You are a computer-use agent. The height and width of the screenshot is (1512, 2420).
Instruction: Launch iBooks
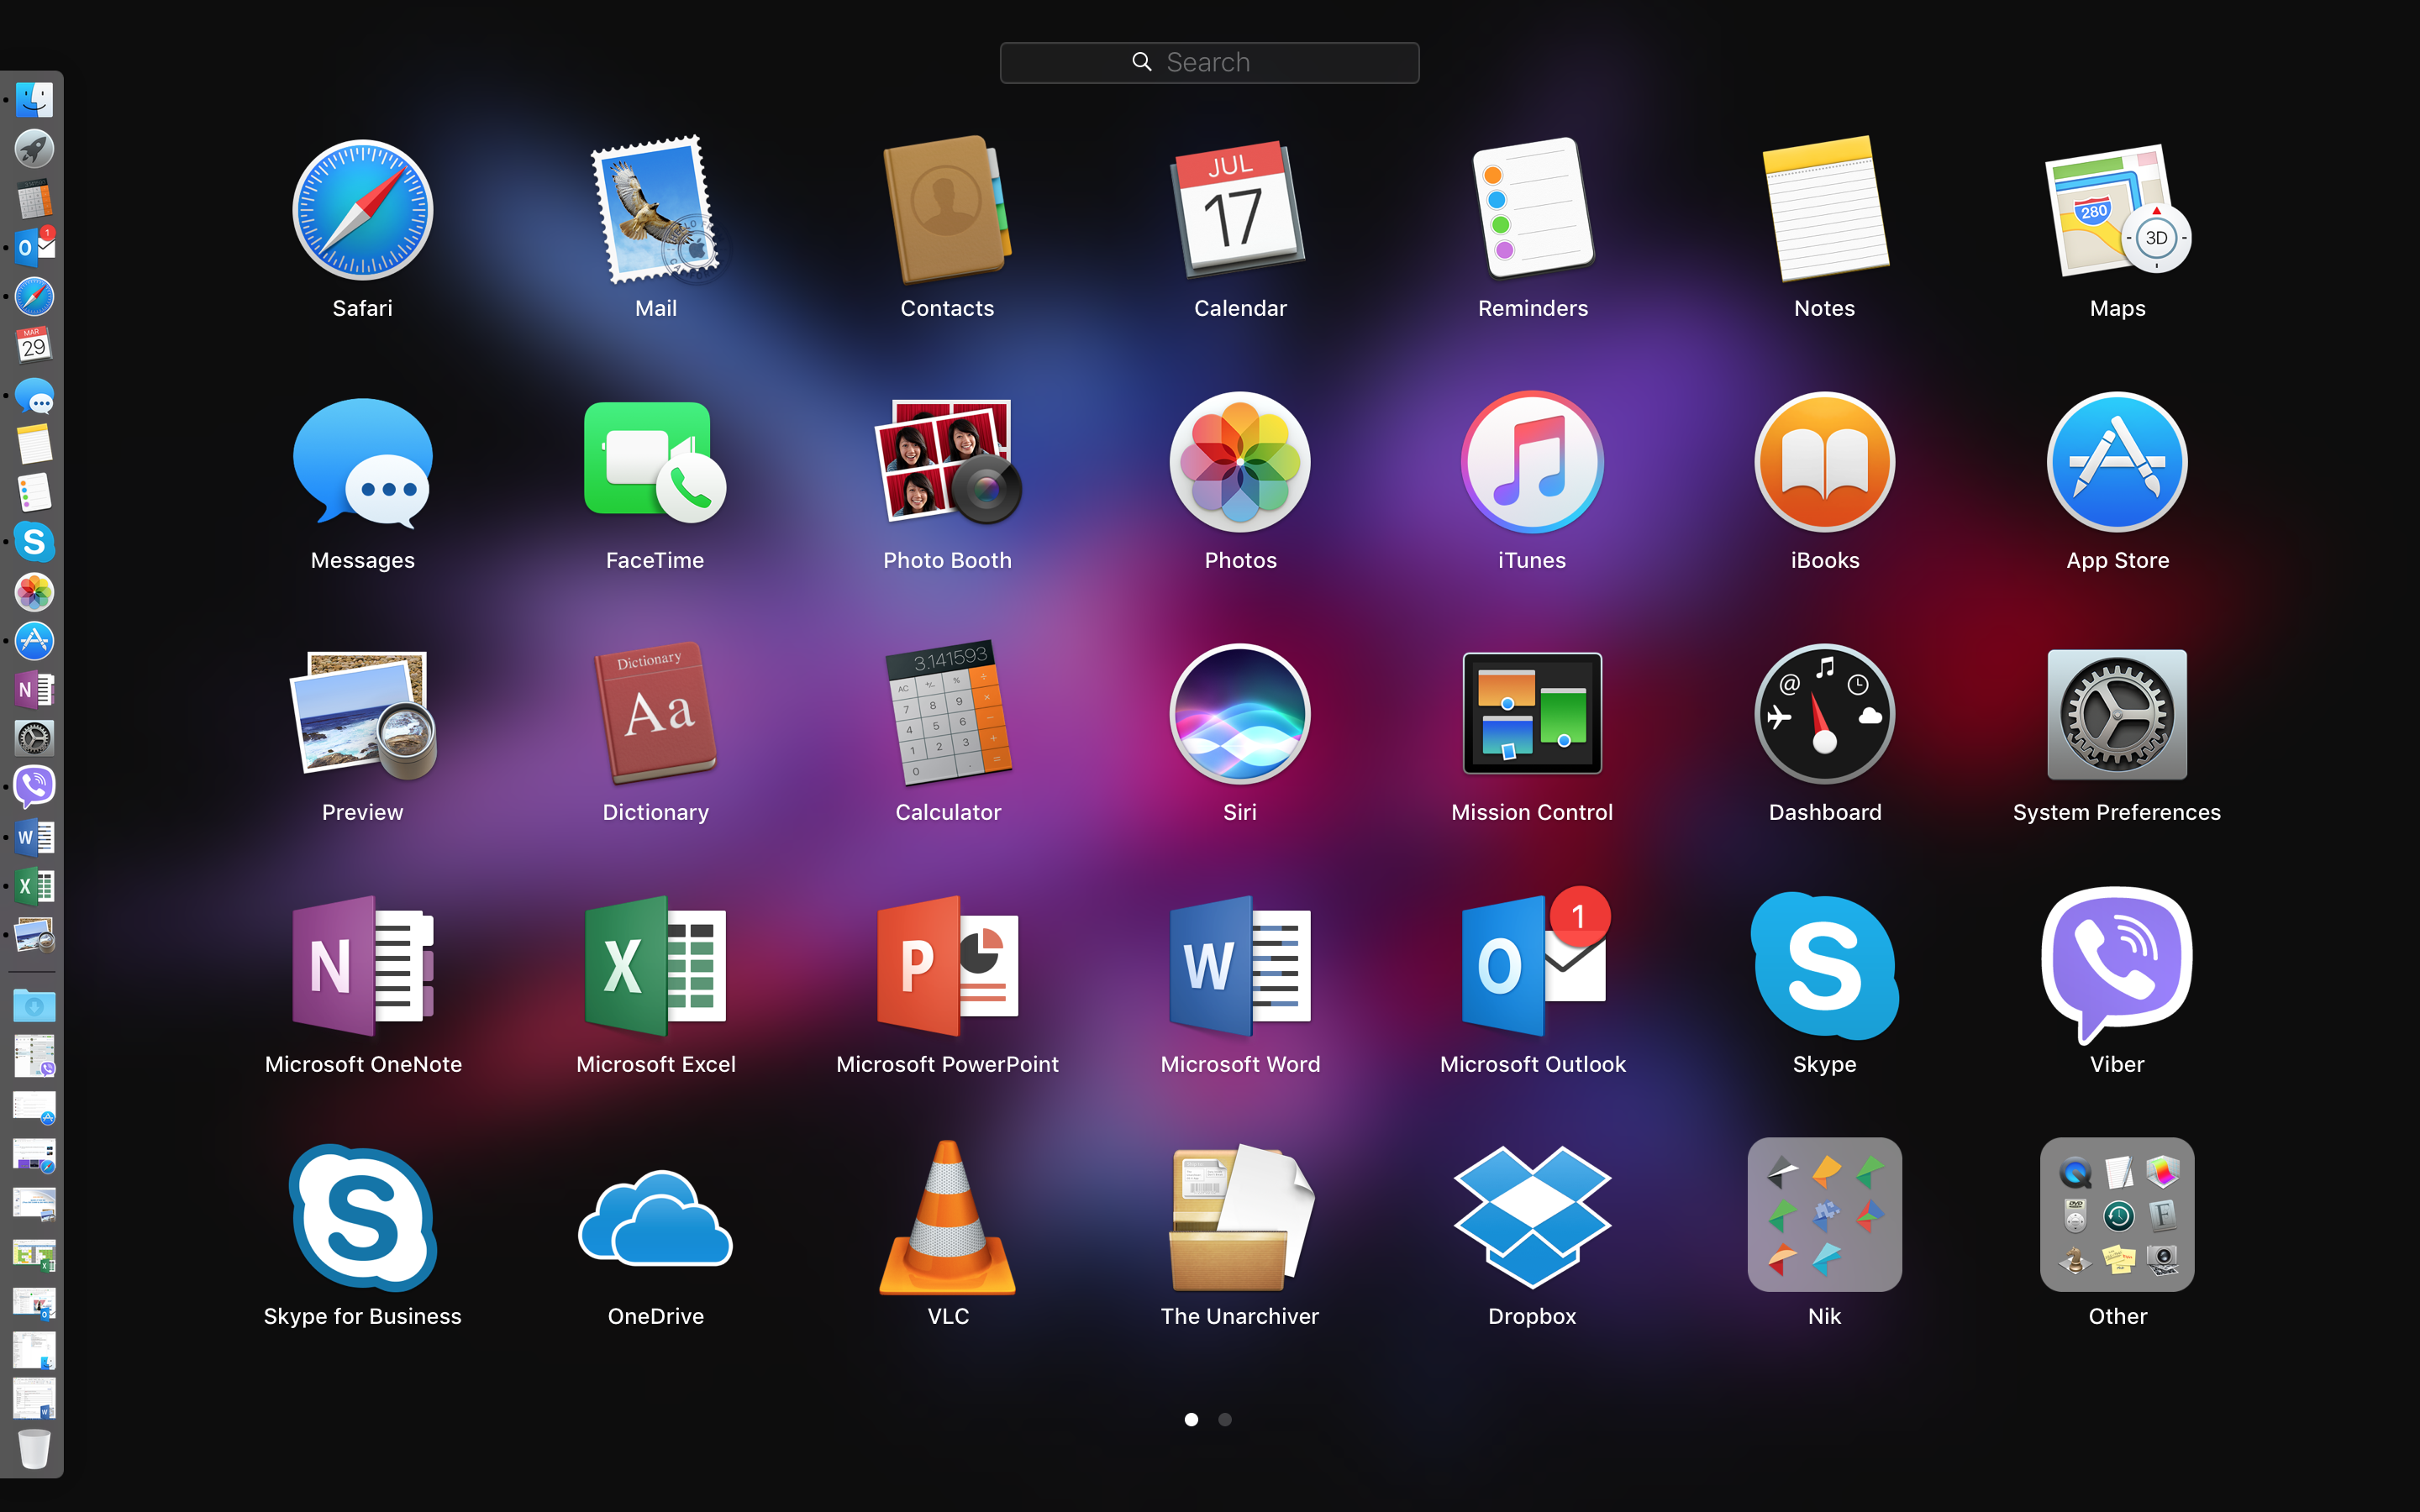pyautogui.click(x=1825, y=462)
